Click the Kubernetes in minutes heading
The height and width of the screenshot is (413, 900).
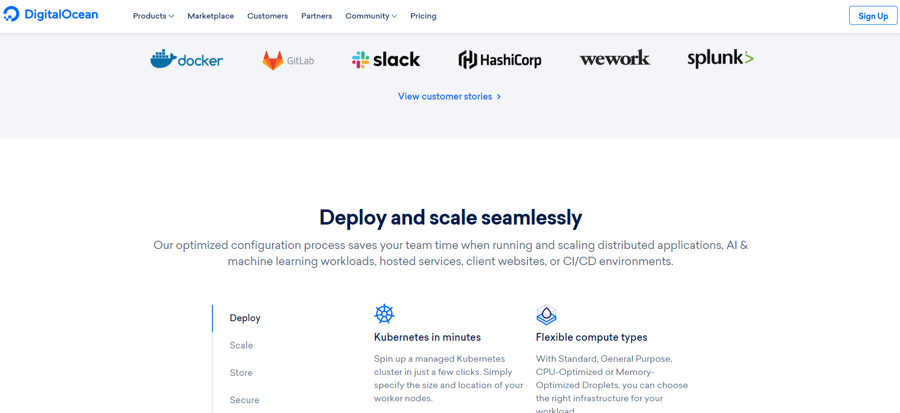point(427,337)
